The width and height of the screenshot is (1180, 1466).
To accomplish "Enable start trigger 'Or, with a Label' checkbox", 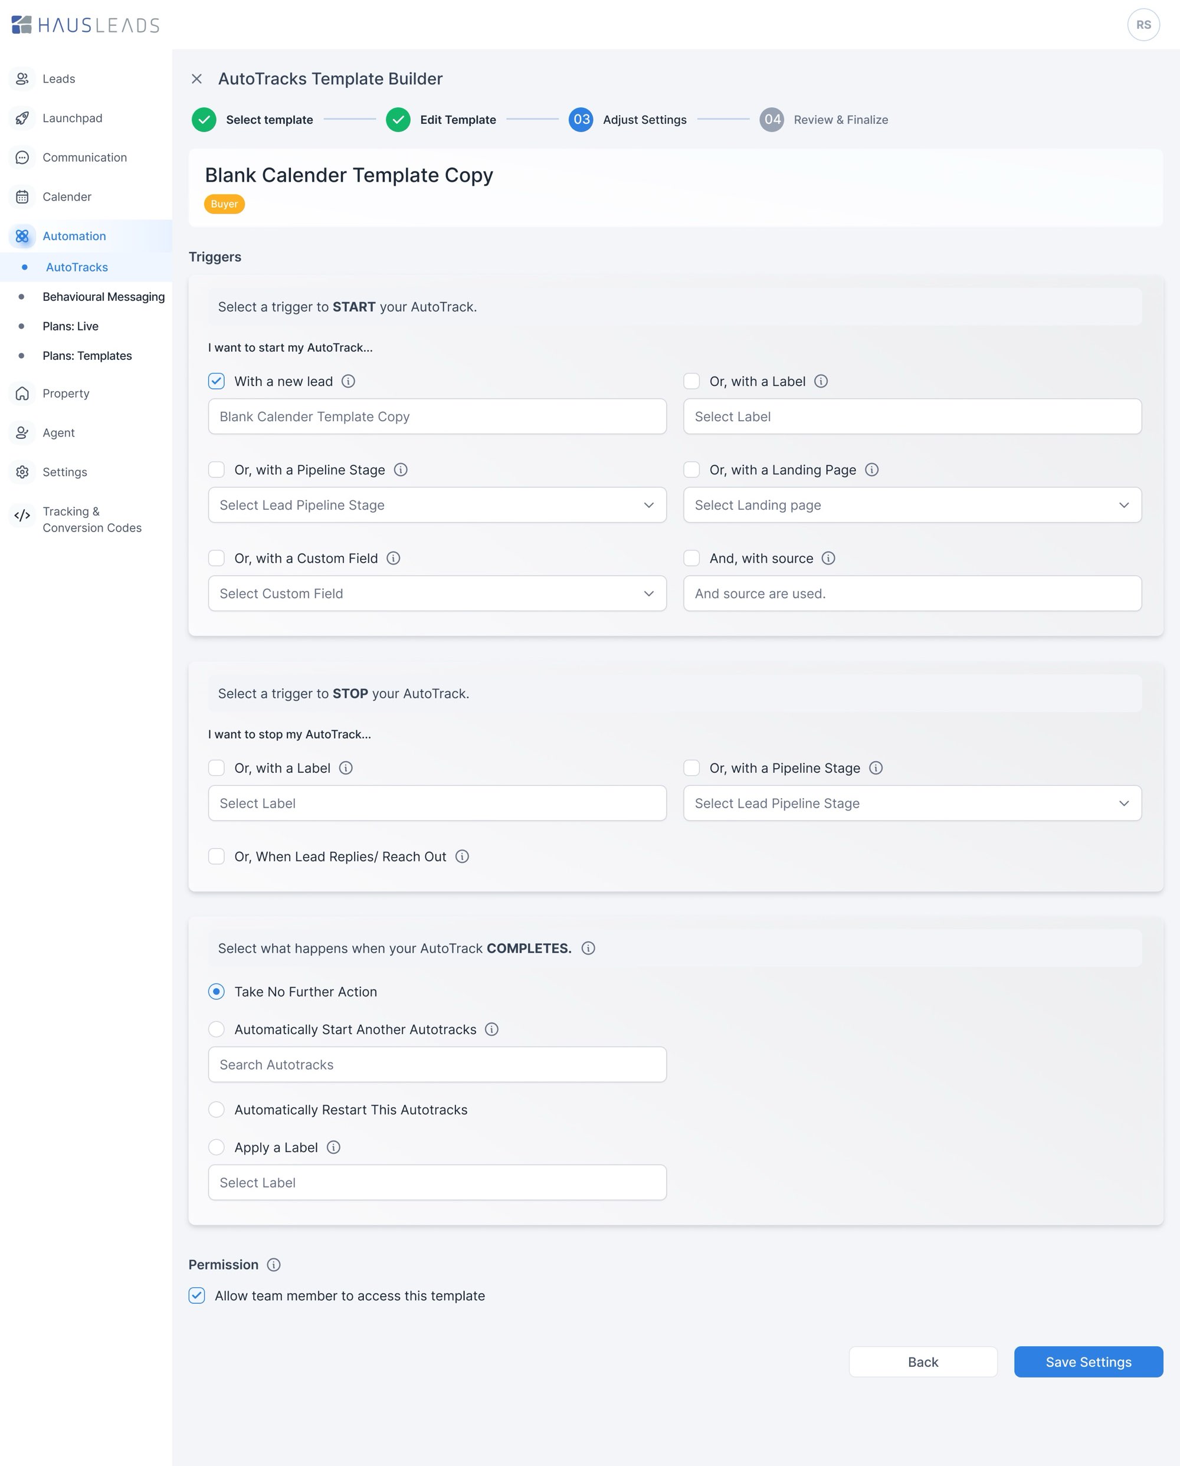I will pos(691,382).
